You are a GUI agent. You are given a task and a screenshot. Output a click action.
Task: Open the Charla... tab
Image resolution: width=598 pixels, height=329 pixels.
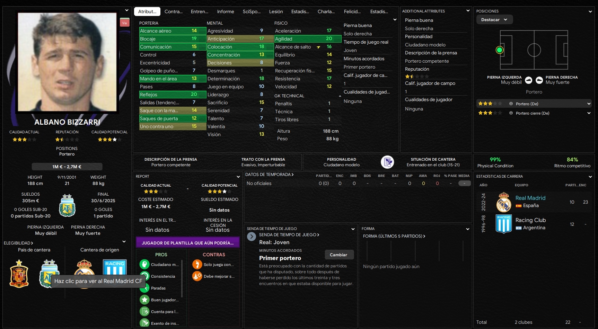(326, 11)
